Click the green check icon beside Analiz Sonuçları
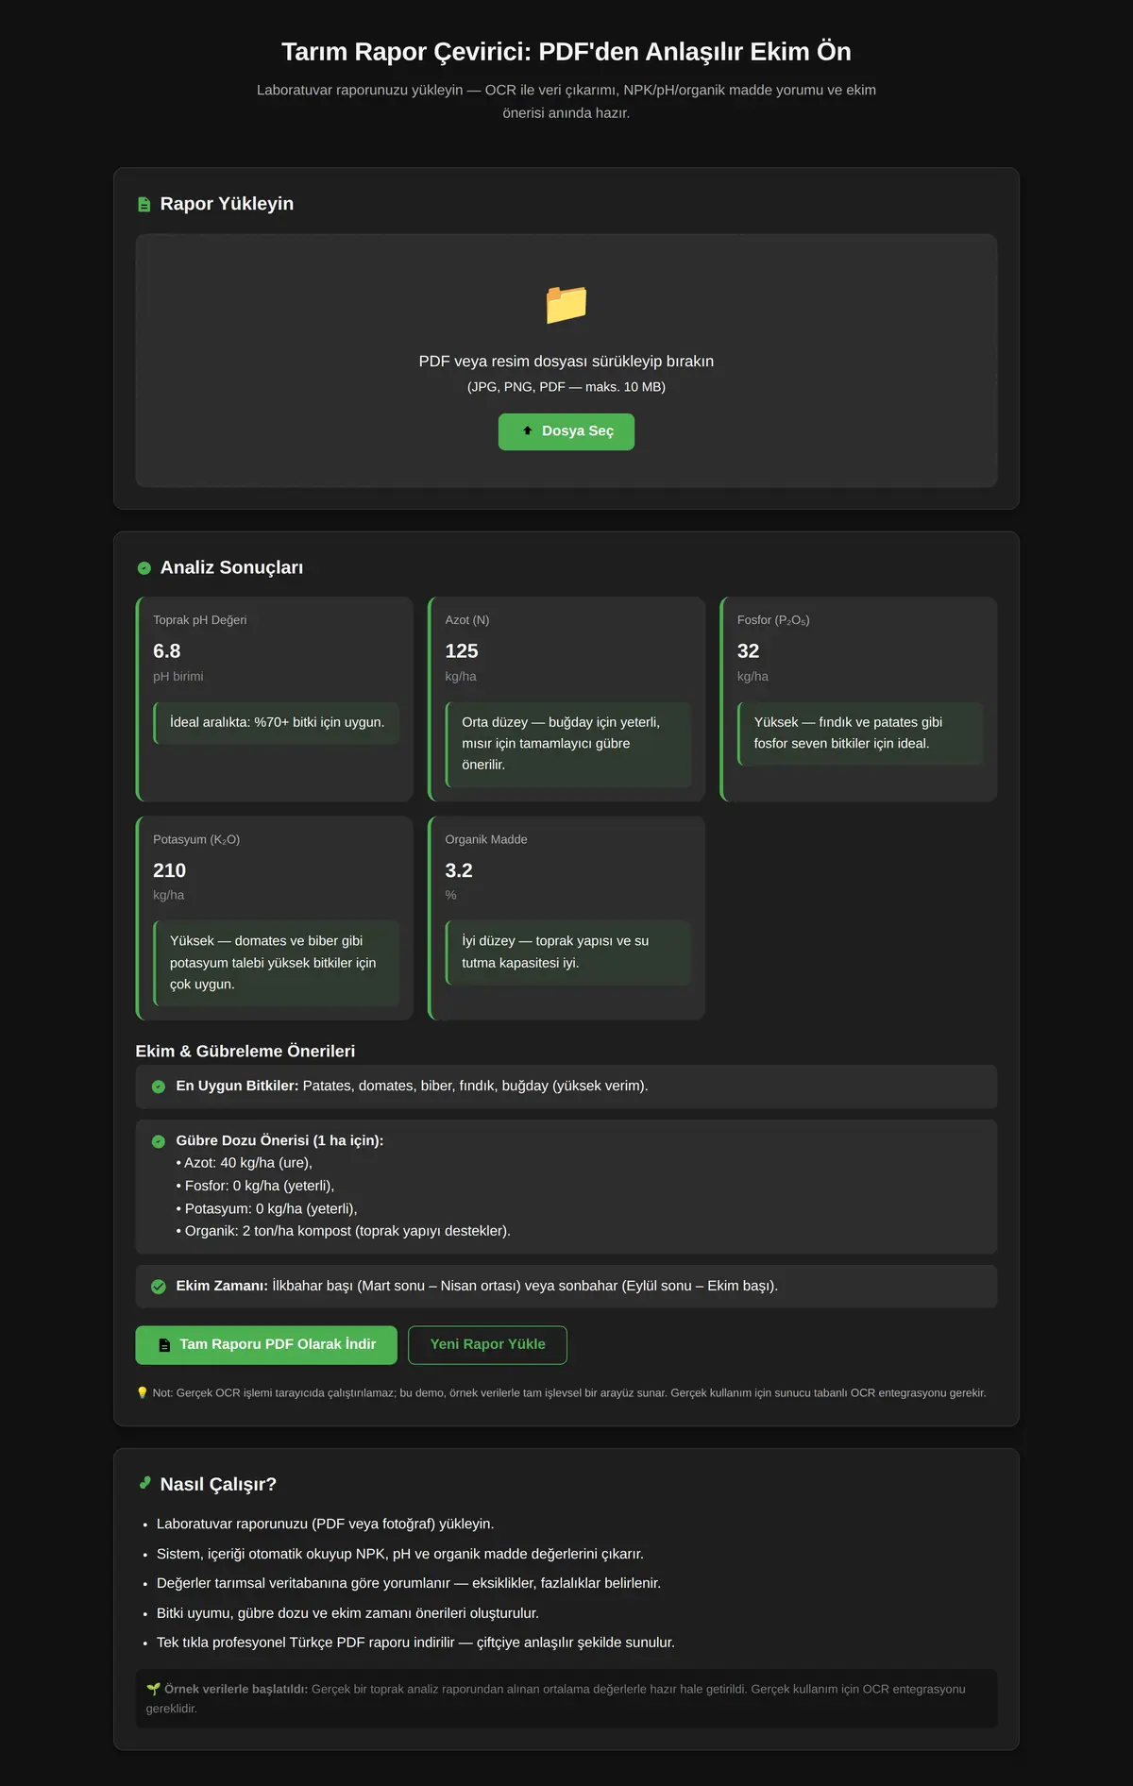1133x1786 pixels. pos(144,568)
